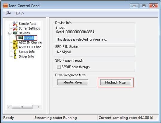Select the Utrack device icon
Image resolution: width=161 pixels, height=123 pixels.
pyautogui.click(x=21, y=38)
